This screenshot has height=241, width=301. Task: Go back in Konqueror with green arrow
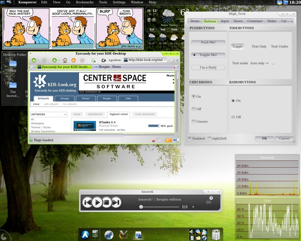tap(34, 60)
